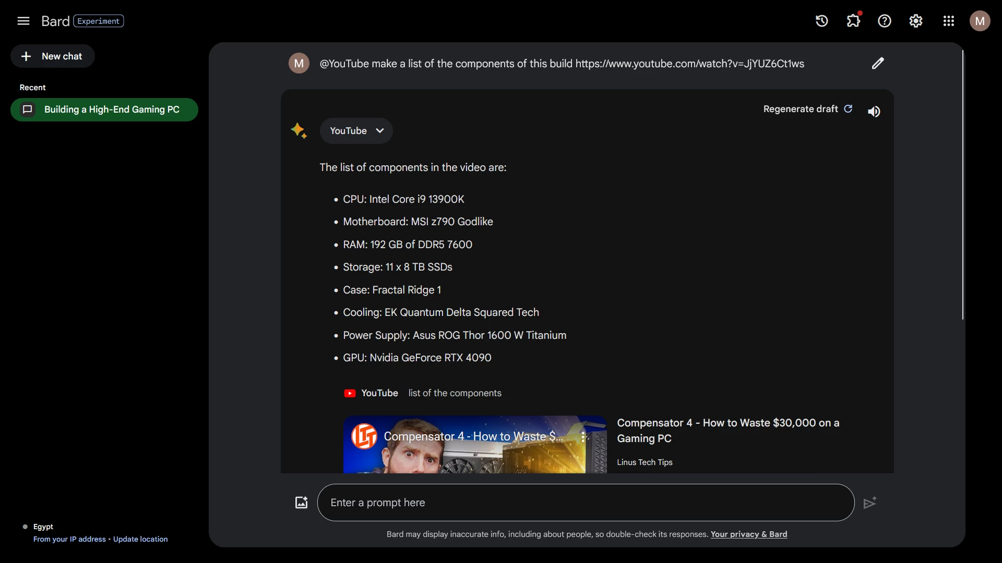The image size is (1002, 563).
Task: Upload an image with the image icon
Action: (302, 503)
